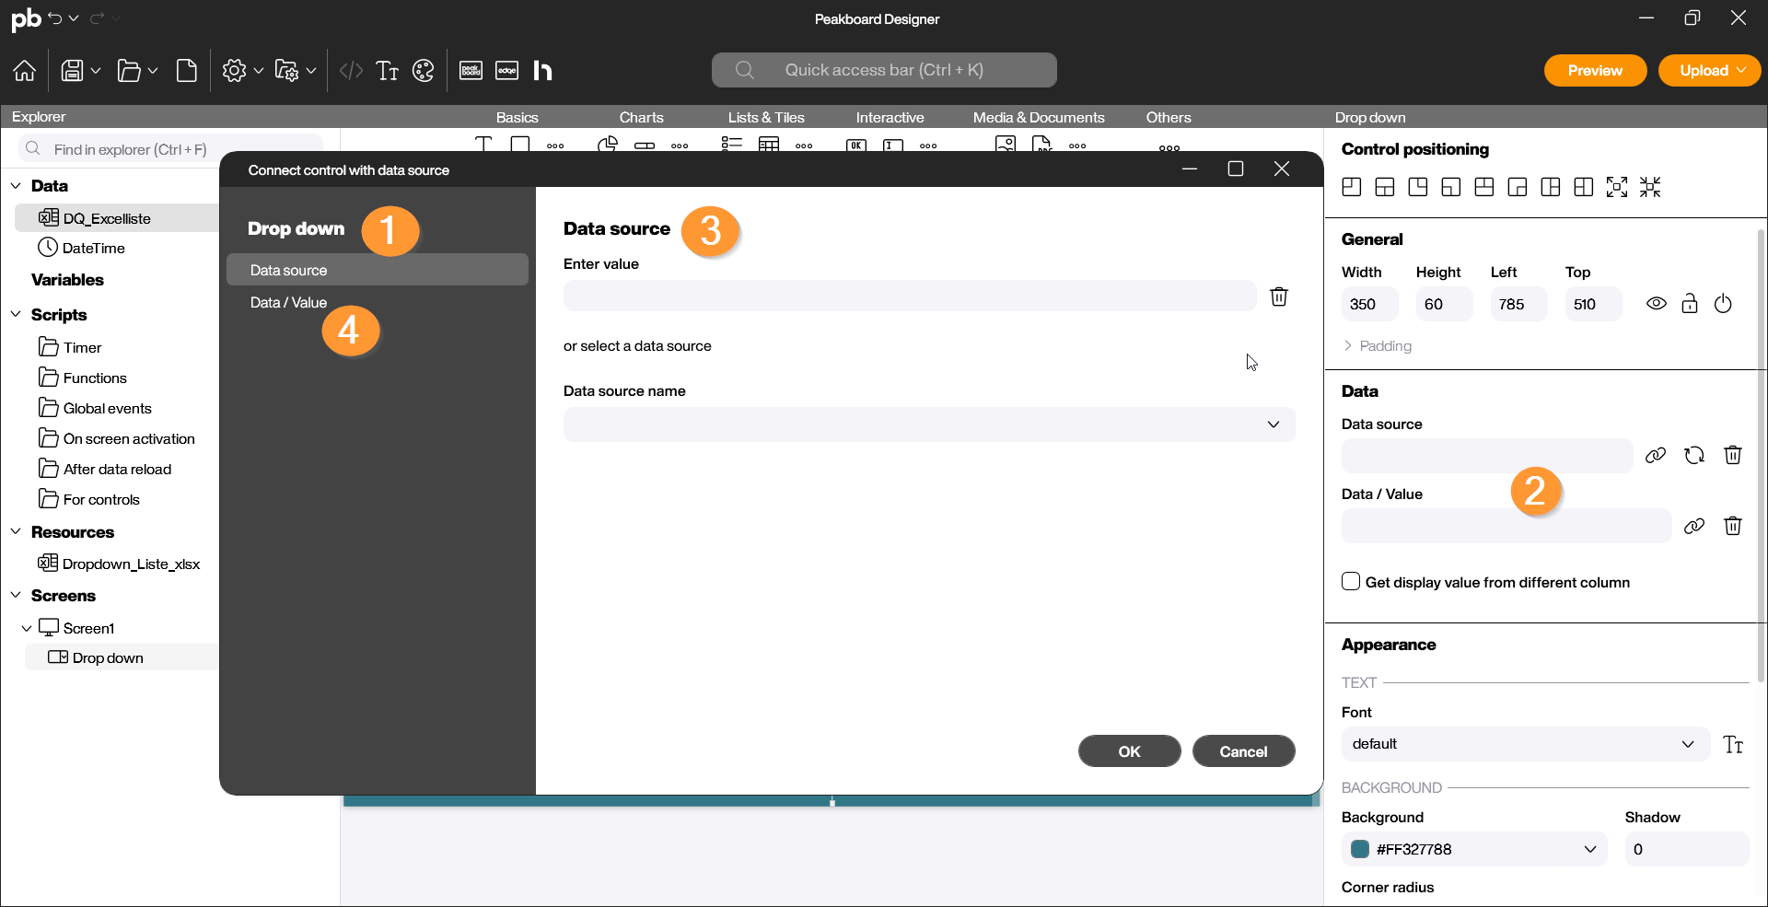Switch to the Charts tab
This screenshot has width=1768, height=907.
click(641, 118)
